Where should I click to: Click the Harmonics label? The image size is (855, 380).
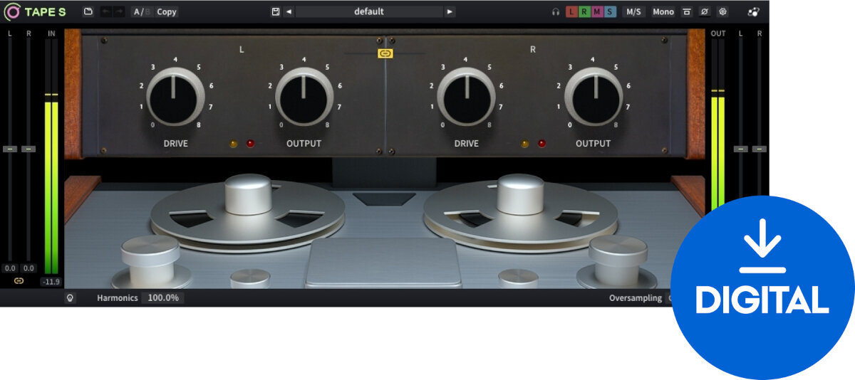point(118,297)
